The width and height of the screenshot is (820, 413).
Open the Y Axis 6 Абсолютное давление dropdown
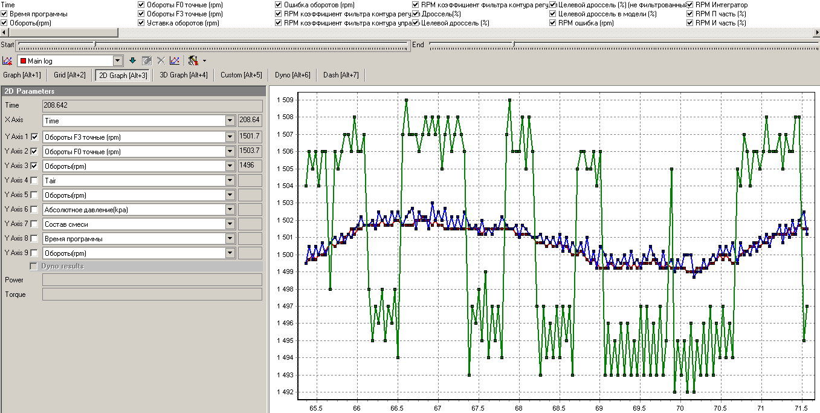(230, 209)
